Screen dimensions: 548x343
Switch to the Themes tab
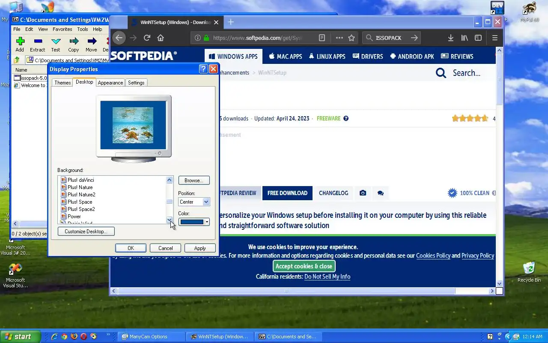point(63,83)
